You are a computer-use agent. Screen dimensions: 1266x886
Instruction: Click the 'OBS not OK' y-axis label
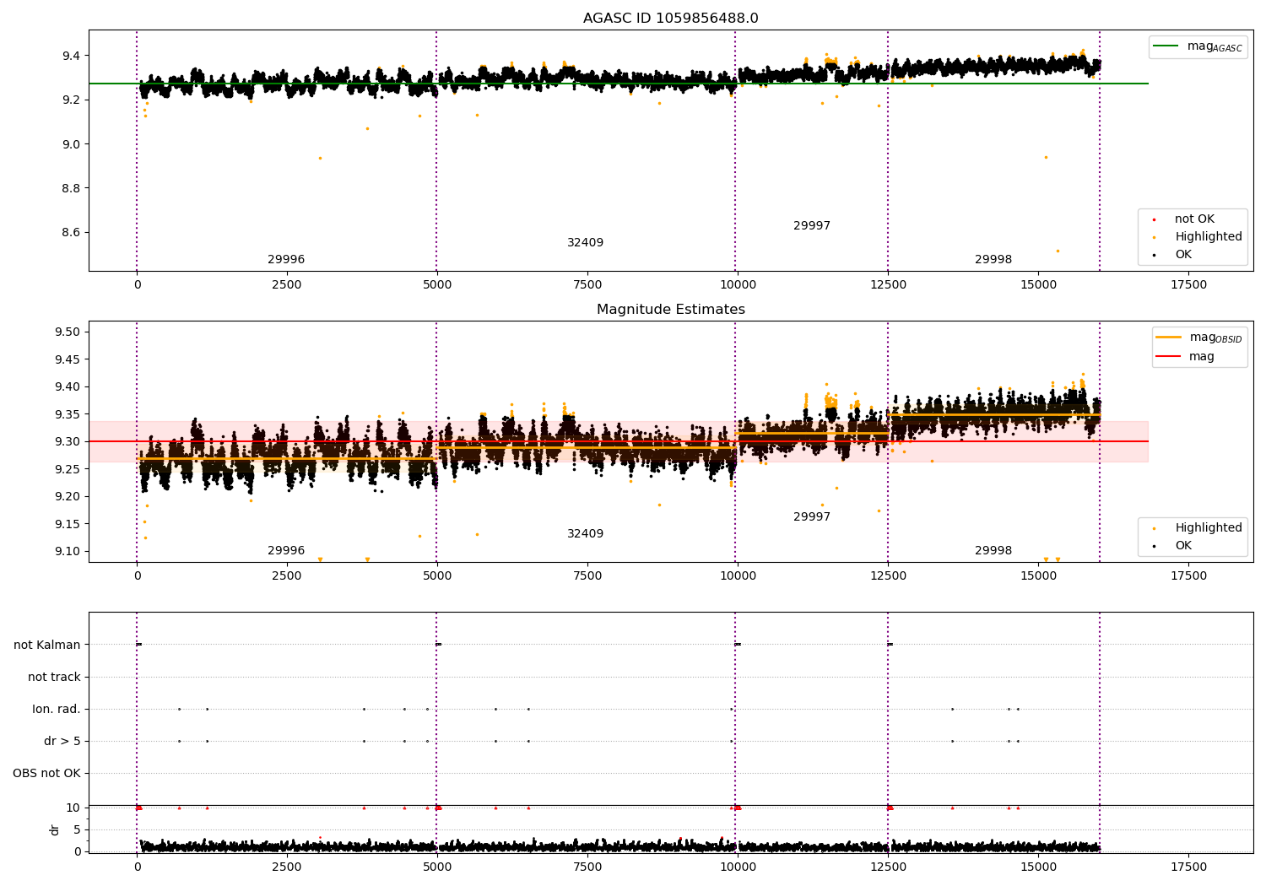(x=46, y=773)
